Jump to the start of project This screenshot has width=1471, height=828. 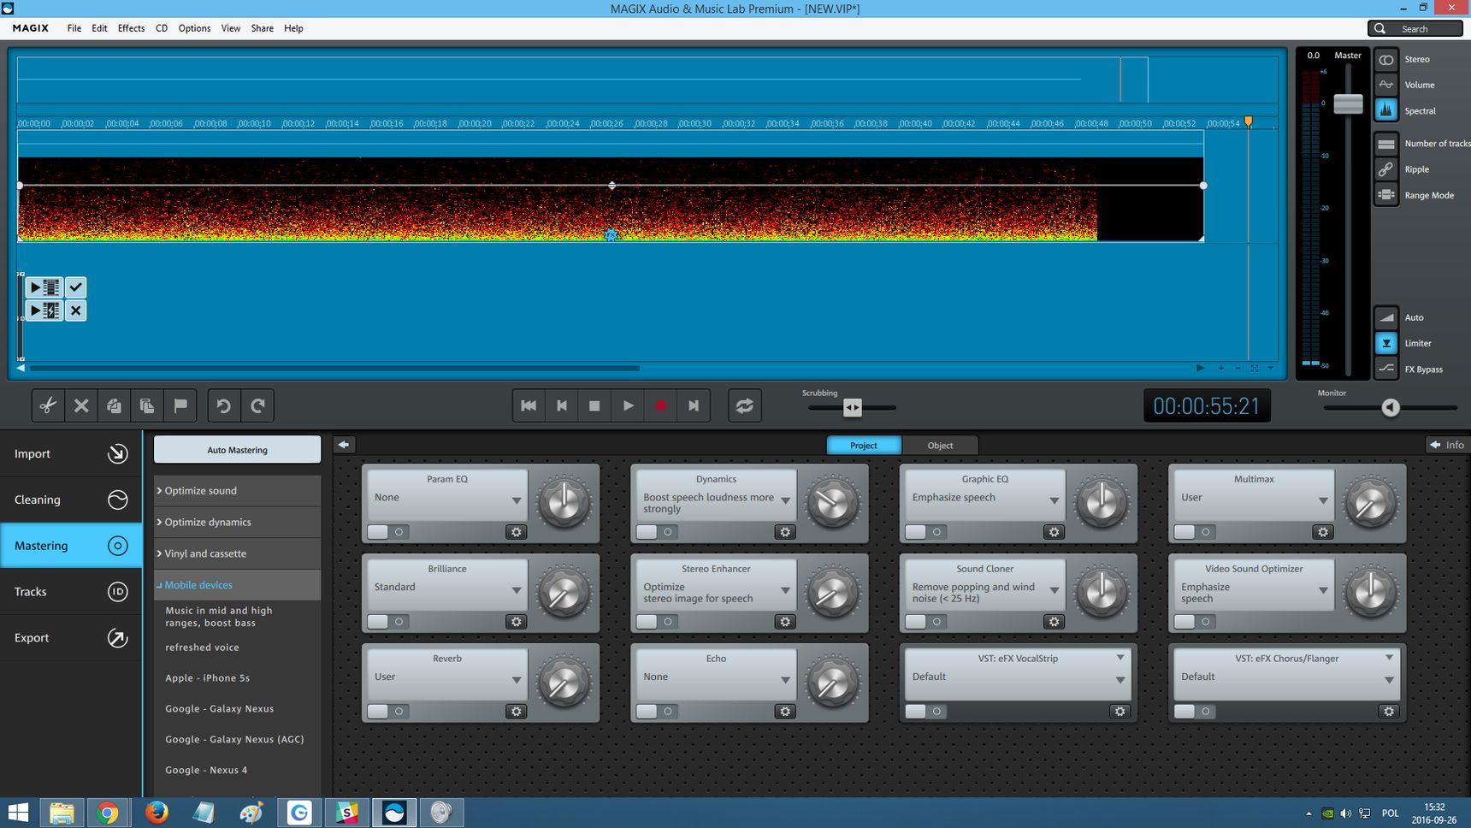529,405
